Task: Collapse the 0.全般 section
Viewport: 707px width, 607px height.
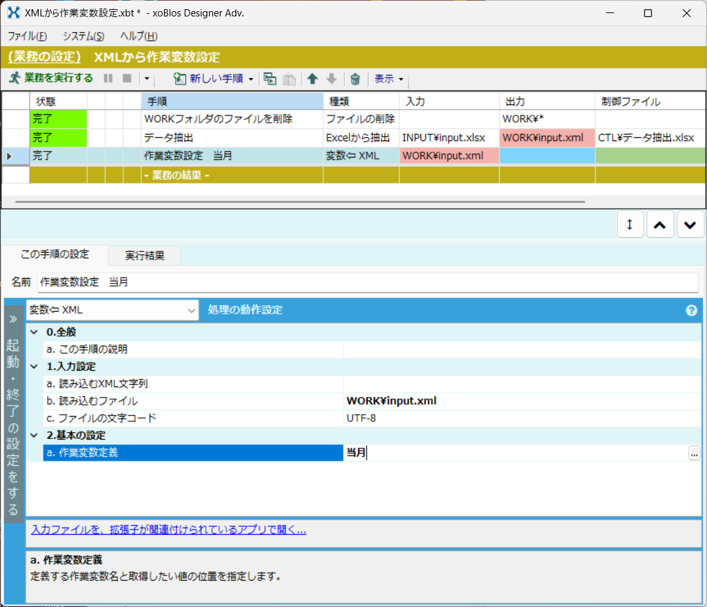Action: (x=34, y=332)
